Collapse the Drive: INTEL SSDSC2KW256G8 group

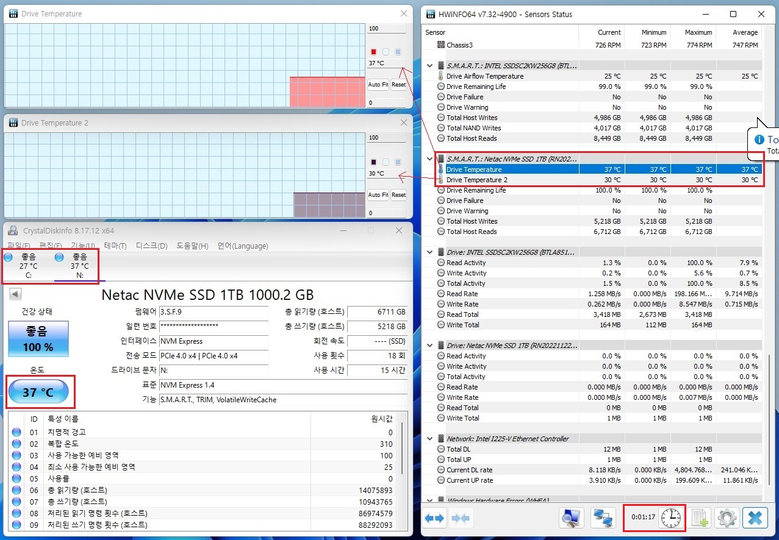430,252
